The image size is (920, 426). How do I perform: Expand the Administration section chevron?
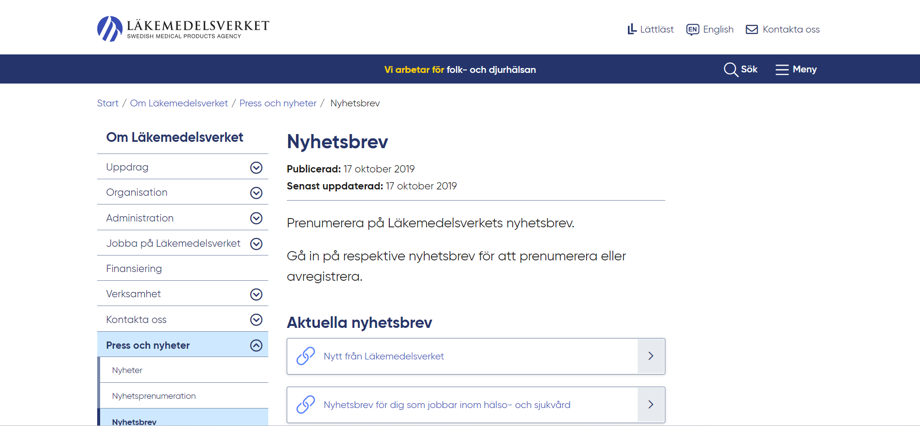(256, 218)
